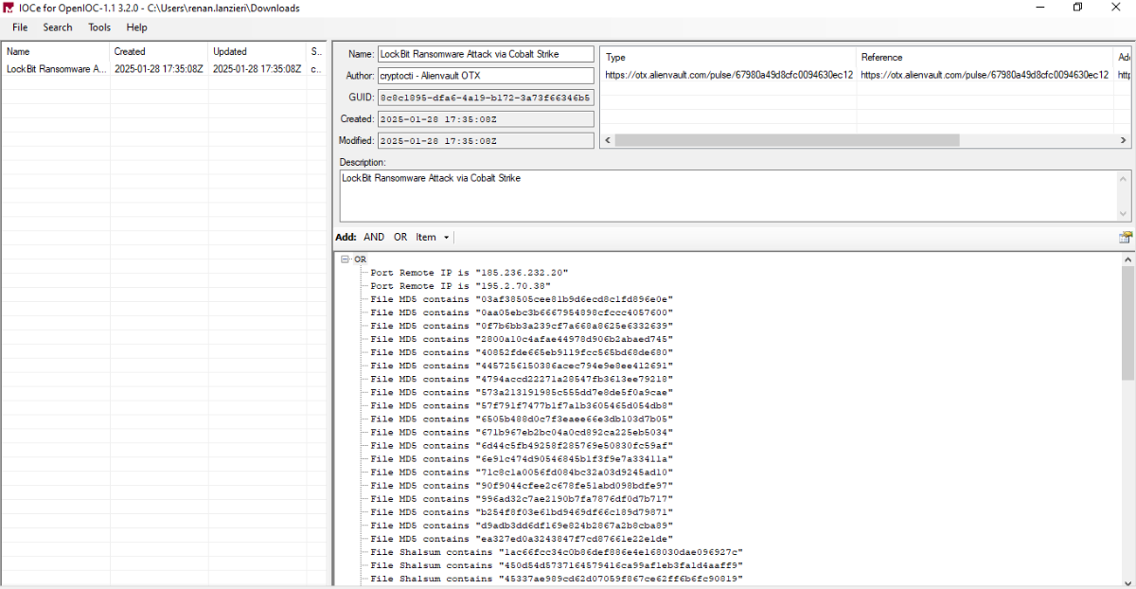Select File Sha1sum item starting 1ac66fcc34c0
This screenshot has height=589, width=1136.
557,551
